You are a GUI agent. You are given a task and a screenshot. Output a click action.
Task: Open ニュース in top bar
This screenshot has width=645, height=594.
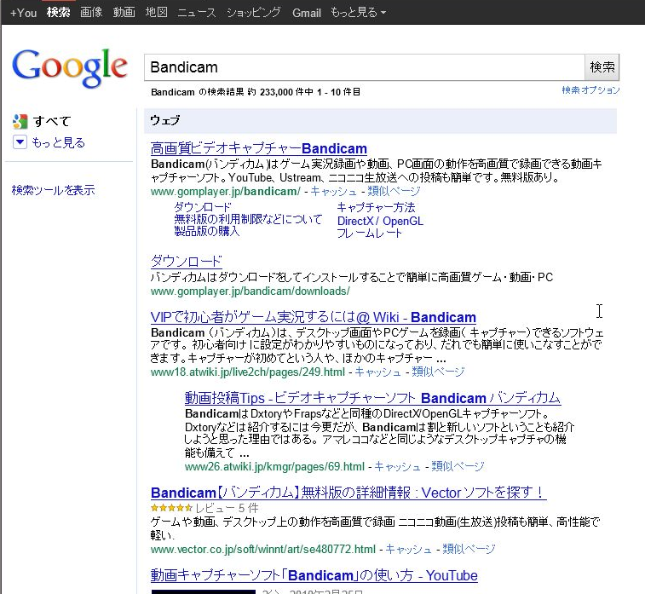click(197, 12)
